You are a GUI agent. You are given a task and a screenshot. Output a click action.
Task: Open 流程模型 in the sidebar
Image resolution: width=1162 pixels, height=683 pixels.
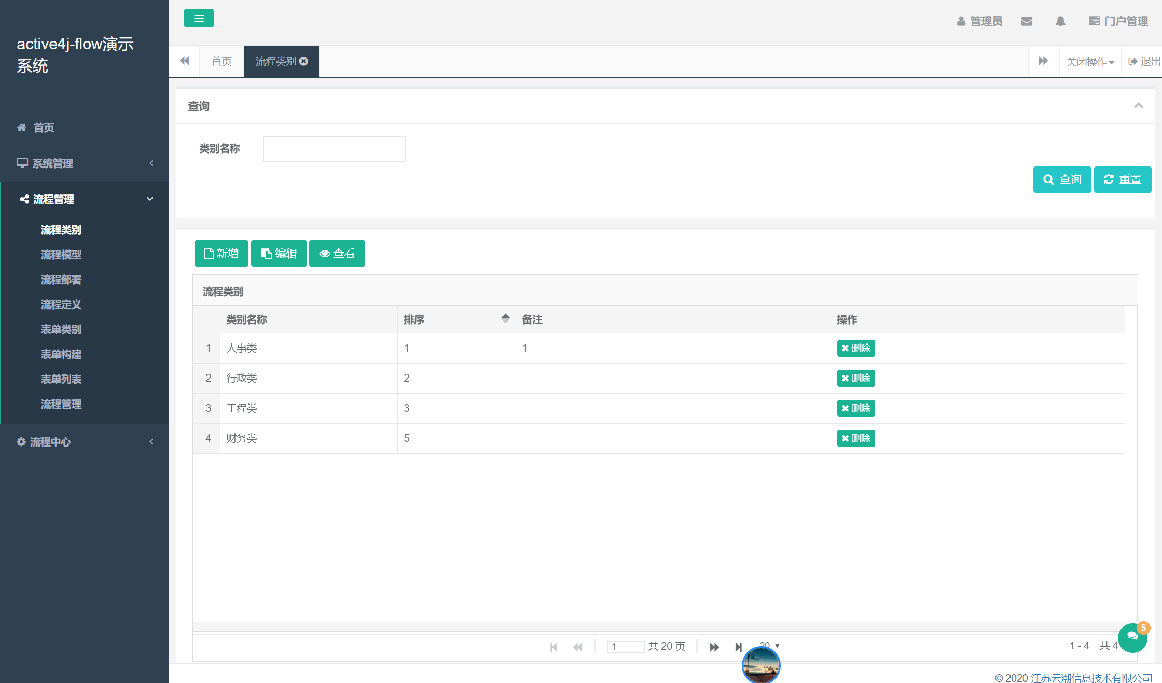click(61, 255)
